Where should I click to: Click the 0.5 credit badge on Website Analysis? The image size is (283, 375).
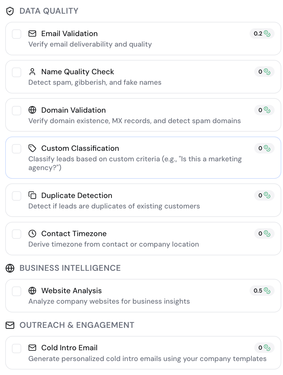[262, 291]
